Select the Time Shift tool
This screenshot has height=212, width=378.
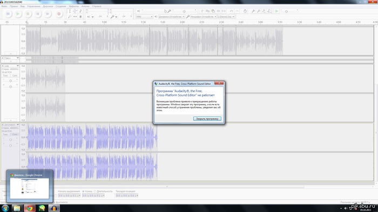pos(75,17)
